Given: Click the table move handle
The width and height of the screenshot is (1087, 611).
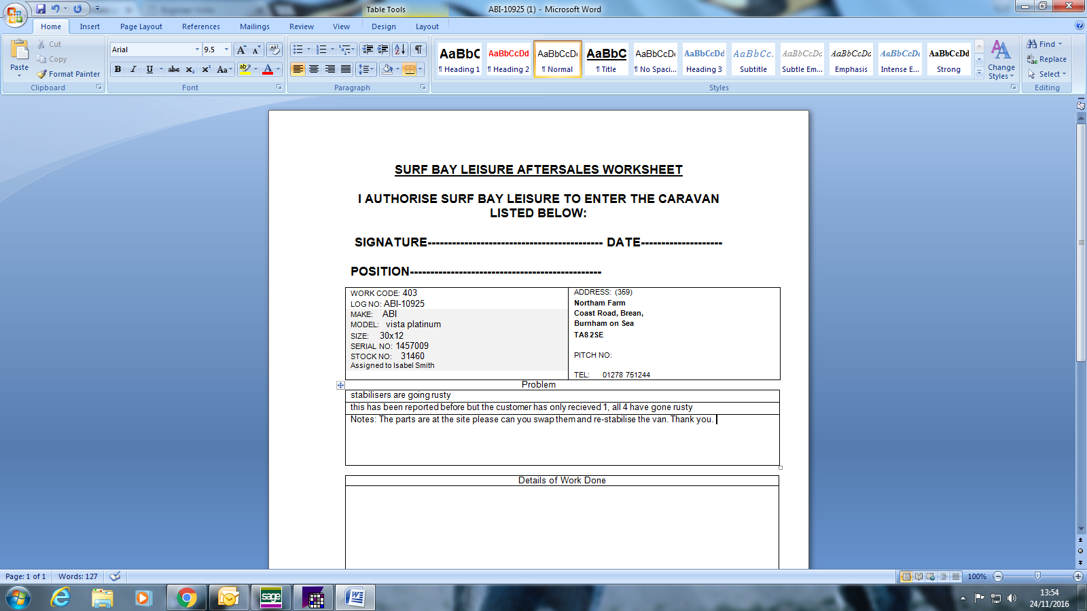Looking at the screenshot, I should [340, 385].
